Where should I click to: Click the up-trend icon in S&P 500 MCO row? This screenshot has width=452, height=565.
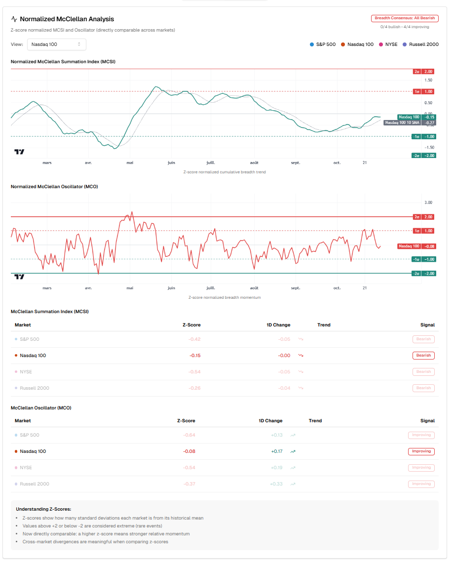click(x=293, y=435)
